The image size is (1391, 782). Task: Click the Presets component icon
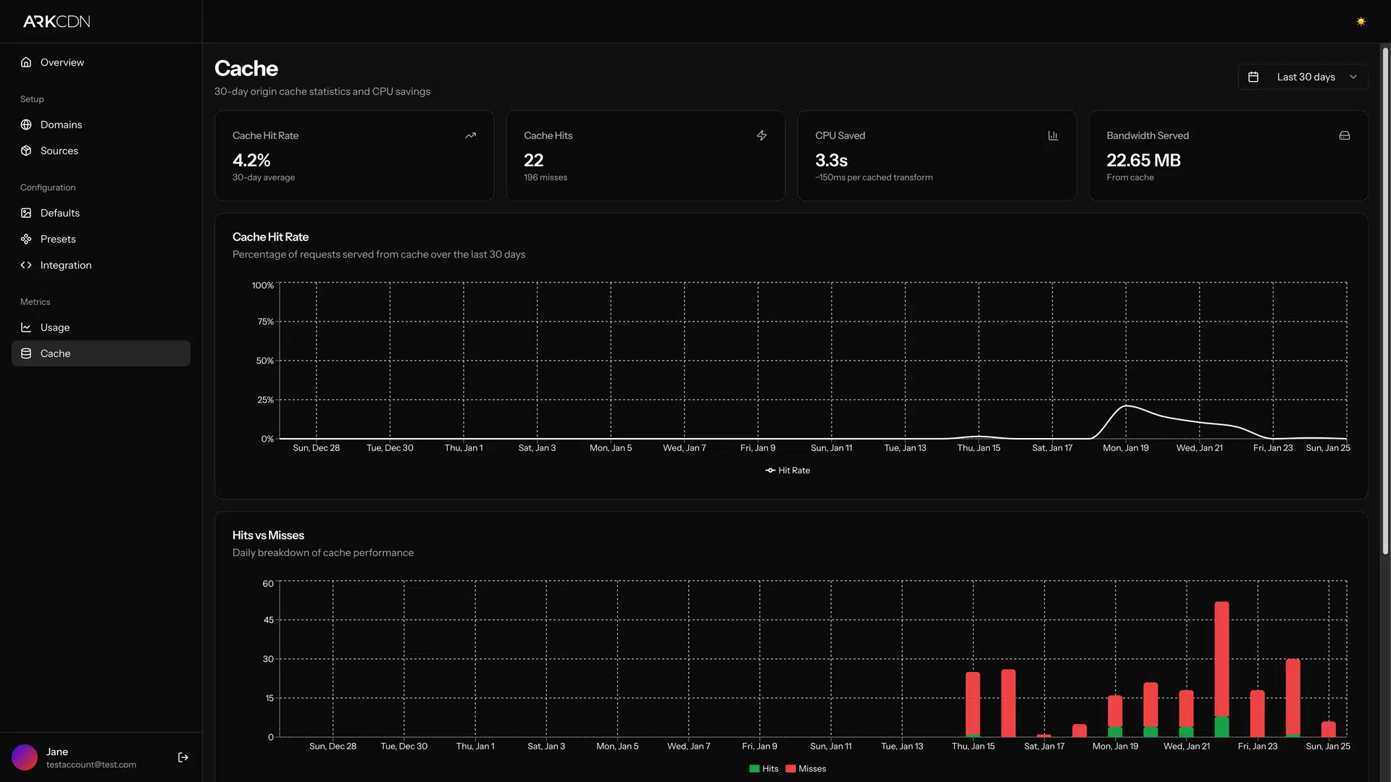click(x=26, y=239)
